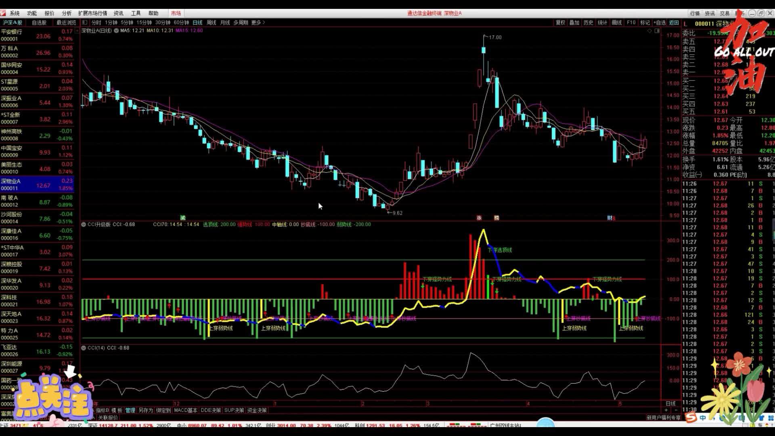
Task: Click the Sogou input method tray icon
Action: coord(691,418)
